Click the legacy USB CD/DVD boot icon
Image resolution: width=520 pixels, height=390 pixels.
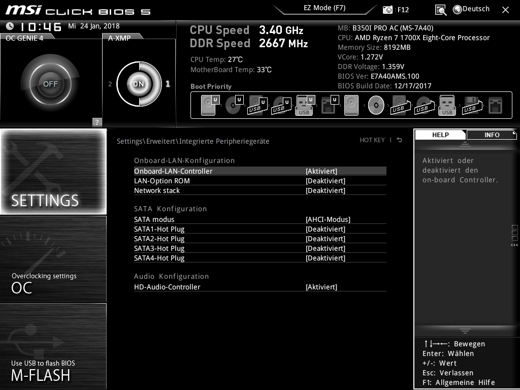tap(425, 105)
